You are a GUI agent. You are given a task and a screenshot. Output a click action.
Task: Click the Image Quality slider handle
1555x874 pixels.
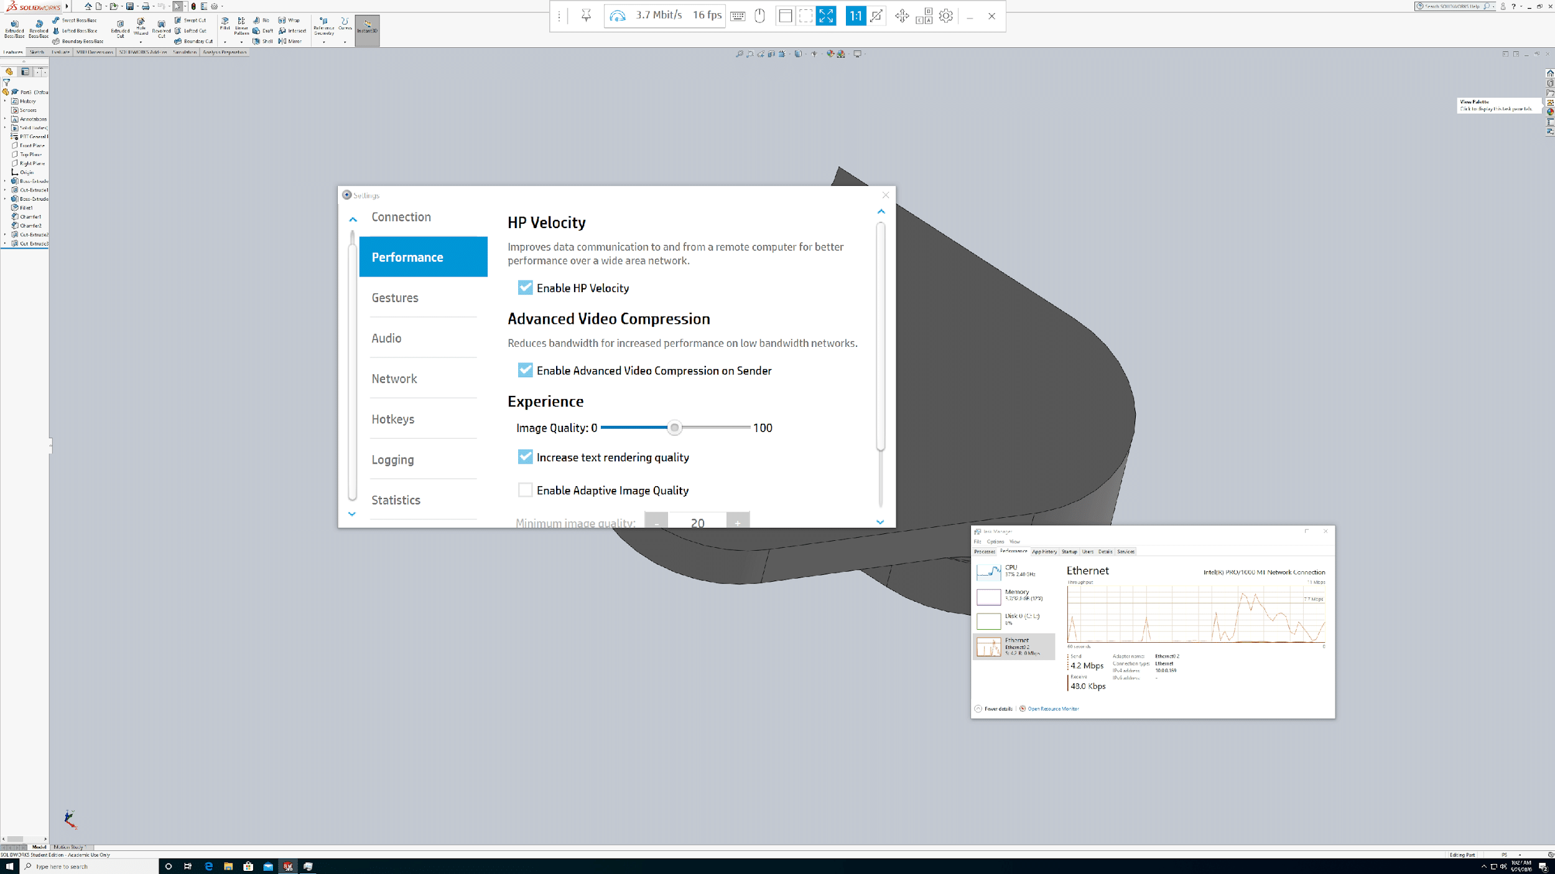tap(674, 428)
